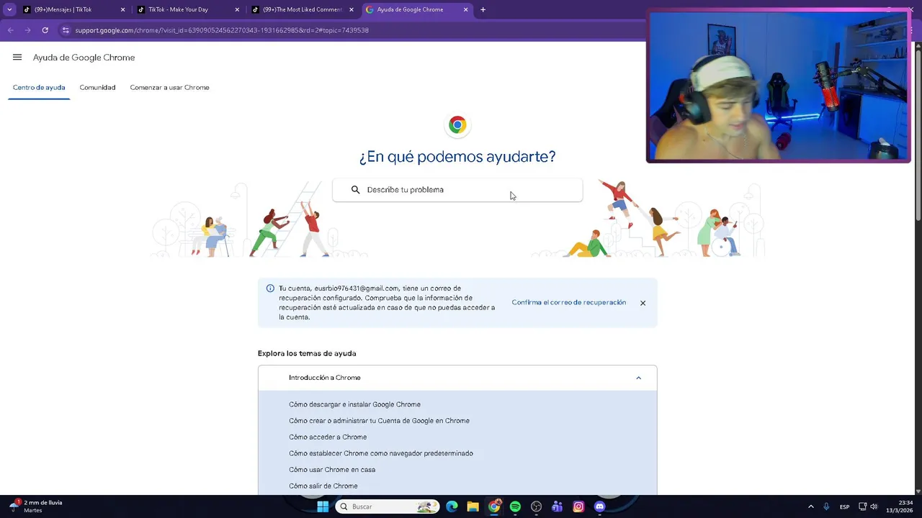This screenshot has width=922, height=518.
Task: Open Comenzar a usar Chrome tab
Action: point(169,88)
